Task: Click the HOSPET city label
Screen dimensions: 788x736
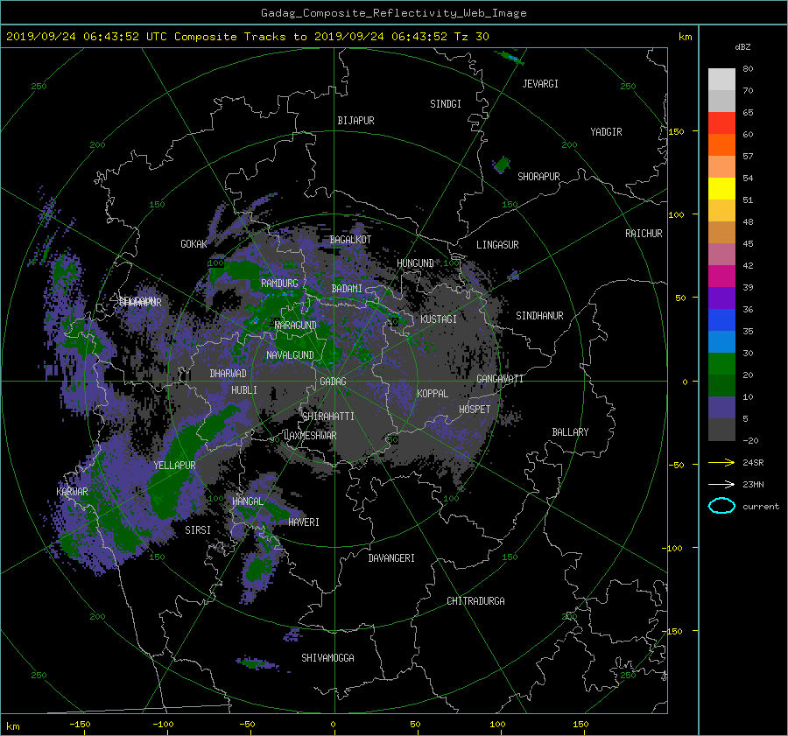Action: pyautogui.click(x=475, y=410)
